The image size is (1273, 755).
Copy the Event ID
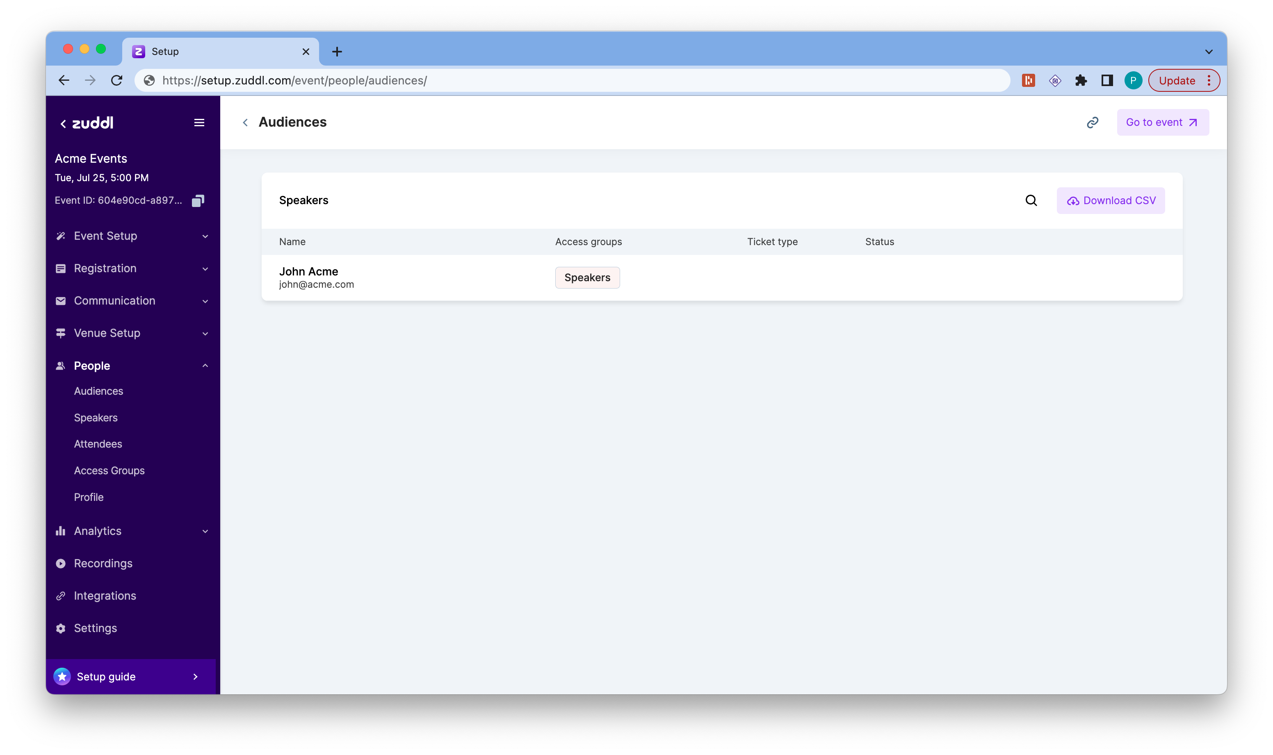pos(198,200)
